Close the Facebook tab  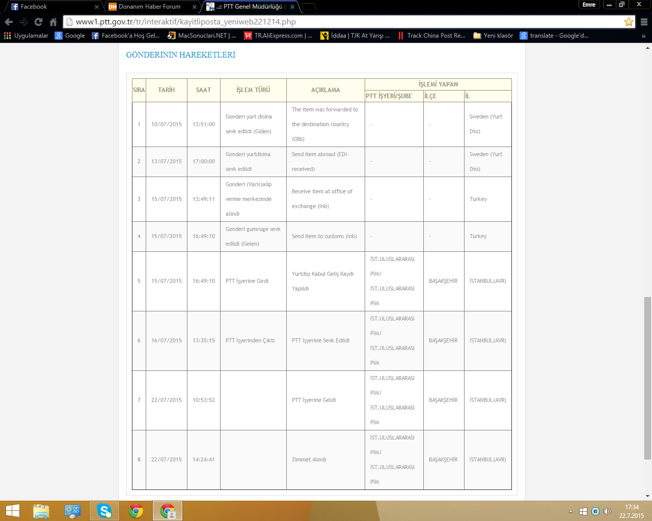tap(96, 7)
